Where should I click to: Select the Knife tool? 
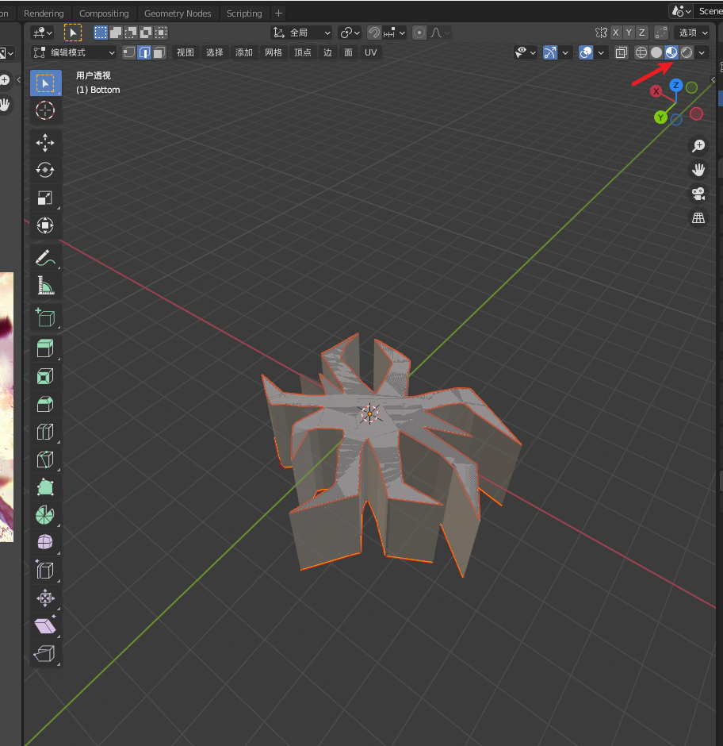coord(46,460)
